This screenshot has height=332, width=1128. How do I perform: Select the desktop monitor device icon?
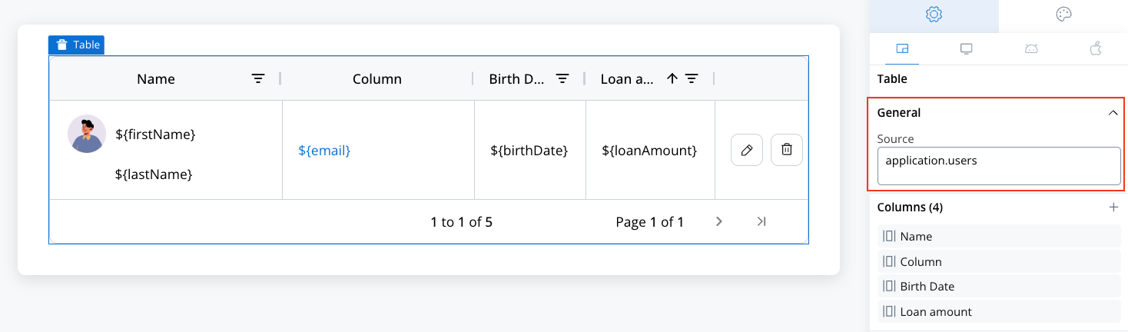pos(967,49)
